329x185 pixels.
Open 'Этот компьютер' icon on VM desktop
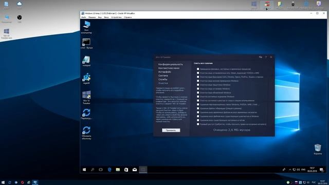(86, 27)
